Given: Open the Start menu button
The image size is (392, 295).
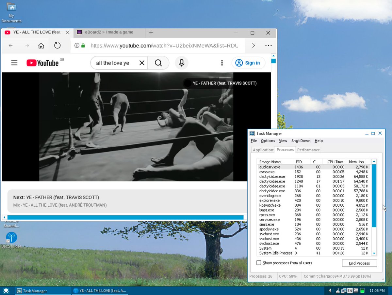Looking at the screenshot, I should (x=6, y=291).
